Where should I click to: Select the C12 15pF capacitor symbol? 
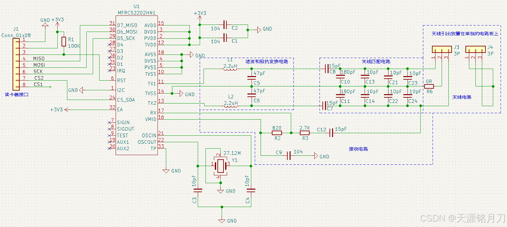tap(331, 133)
